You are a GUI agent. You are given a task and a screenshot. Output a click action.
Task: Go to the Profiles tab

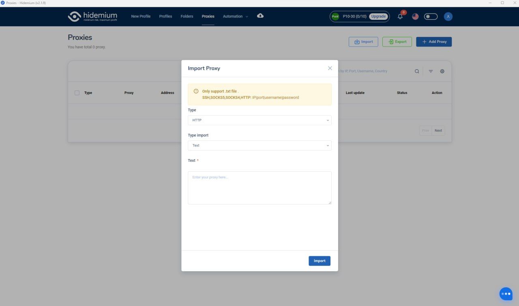165,17
